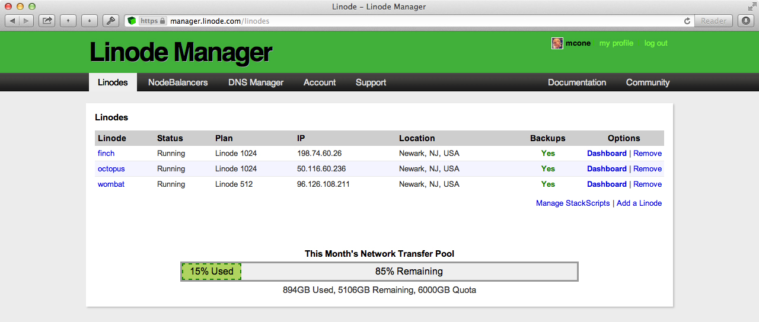Open Dashboard for finch
The height and width of the screenshot is (322, 759).
point(607,154)
